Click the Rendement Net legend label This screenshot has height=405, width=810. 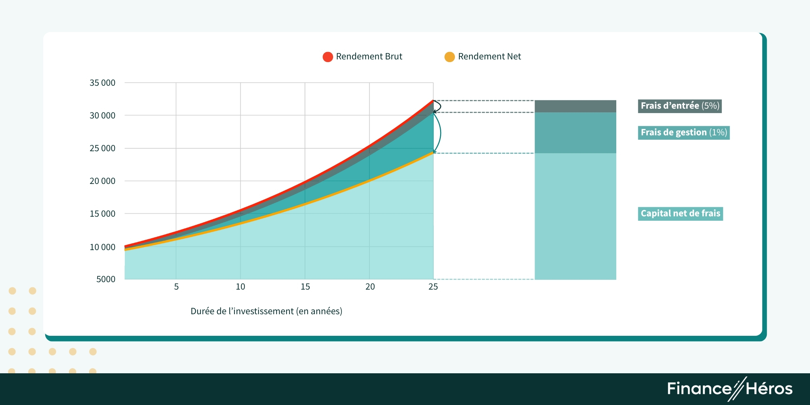coord(489,56)
